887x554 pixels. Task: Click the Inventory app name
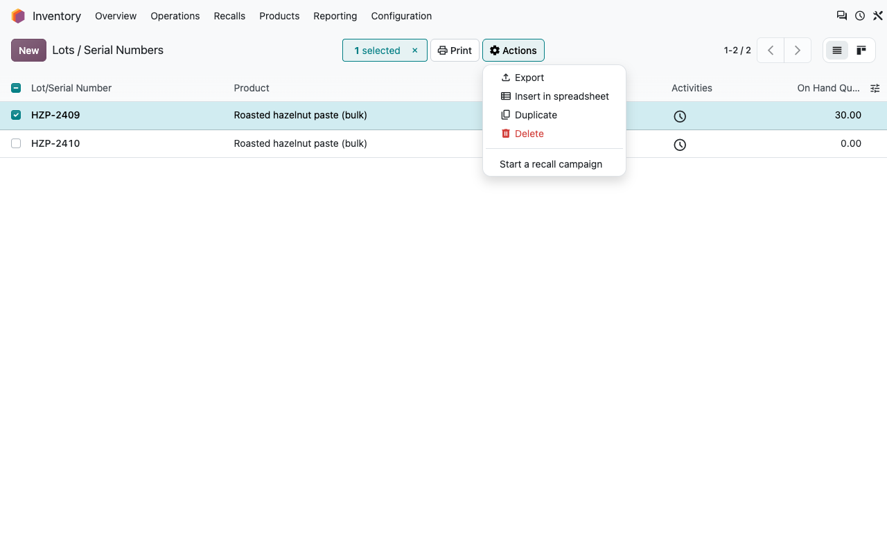click(57, 16)
